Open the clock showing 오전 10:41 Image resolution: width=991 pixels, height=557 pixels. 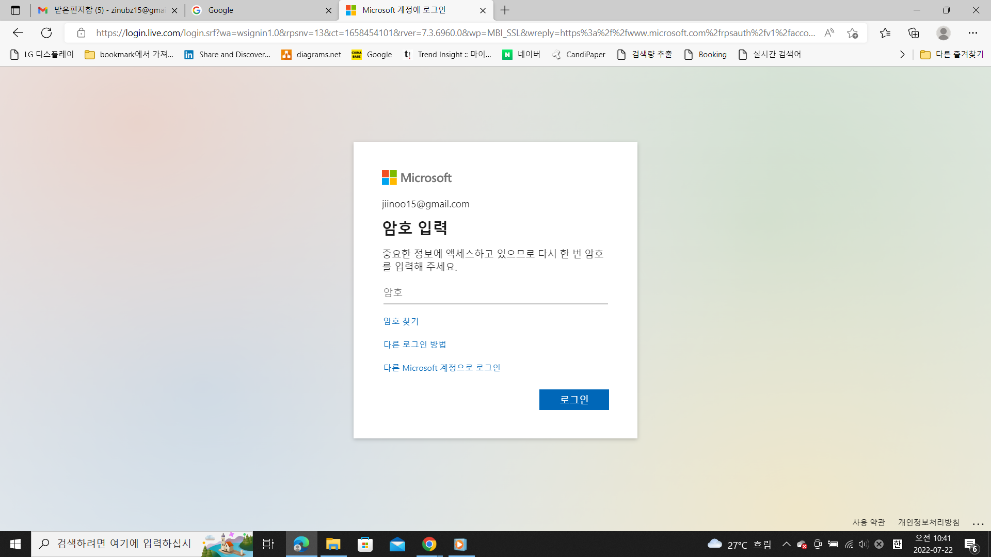pyautogui.click(x=933, y=544)
